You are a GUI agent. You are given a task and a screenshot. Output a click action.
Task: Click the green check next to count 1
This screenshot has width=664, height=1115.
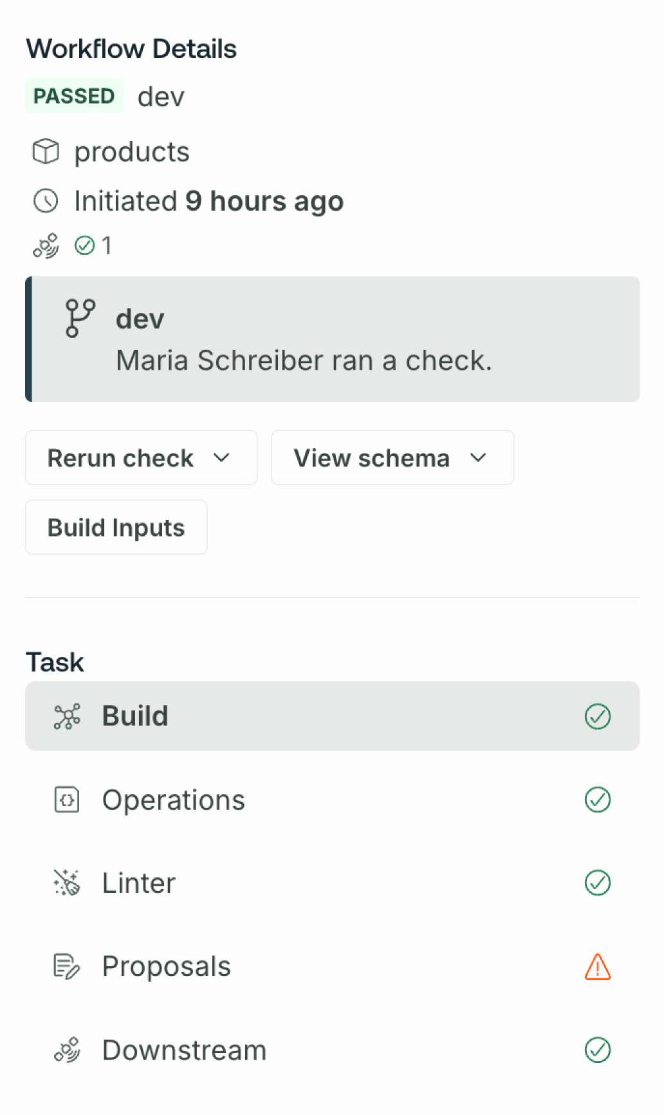(x=85, y=245)
